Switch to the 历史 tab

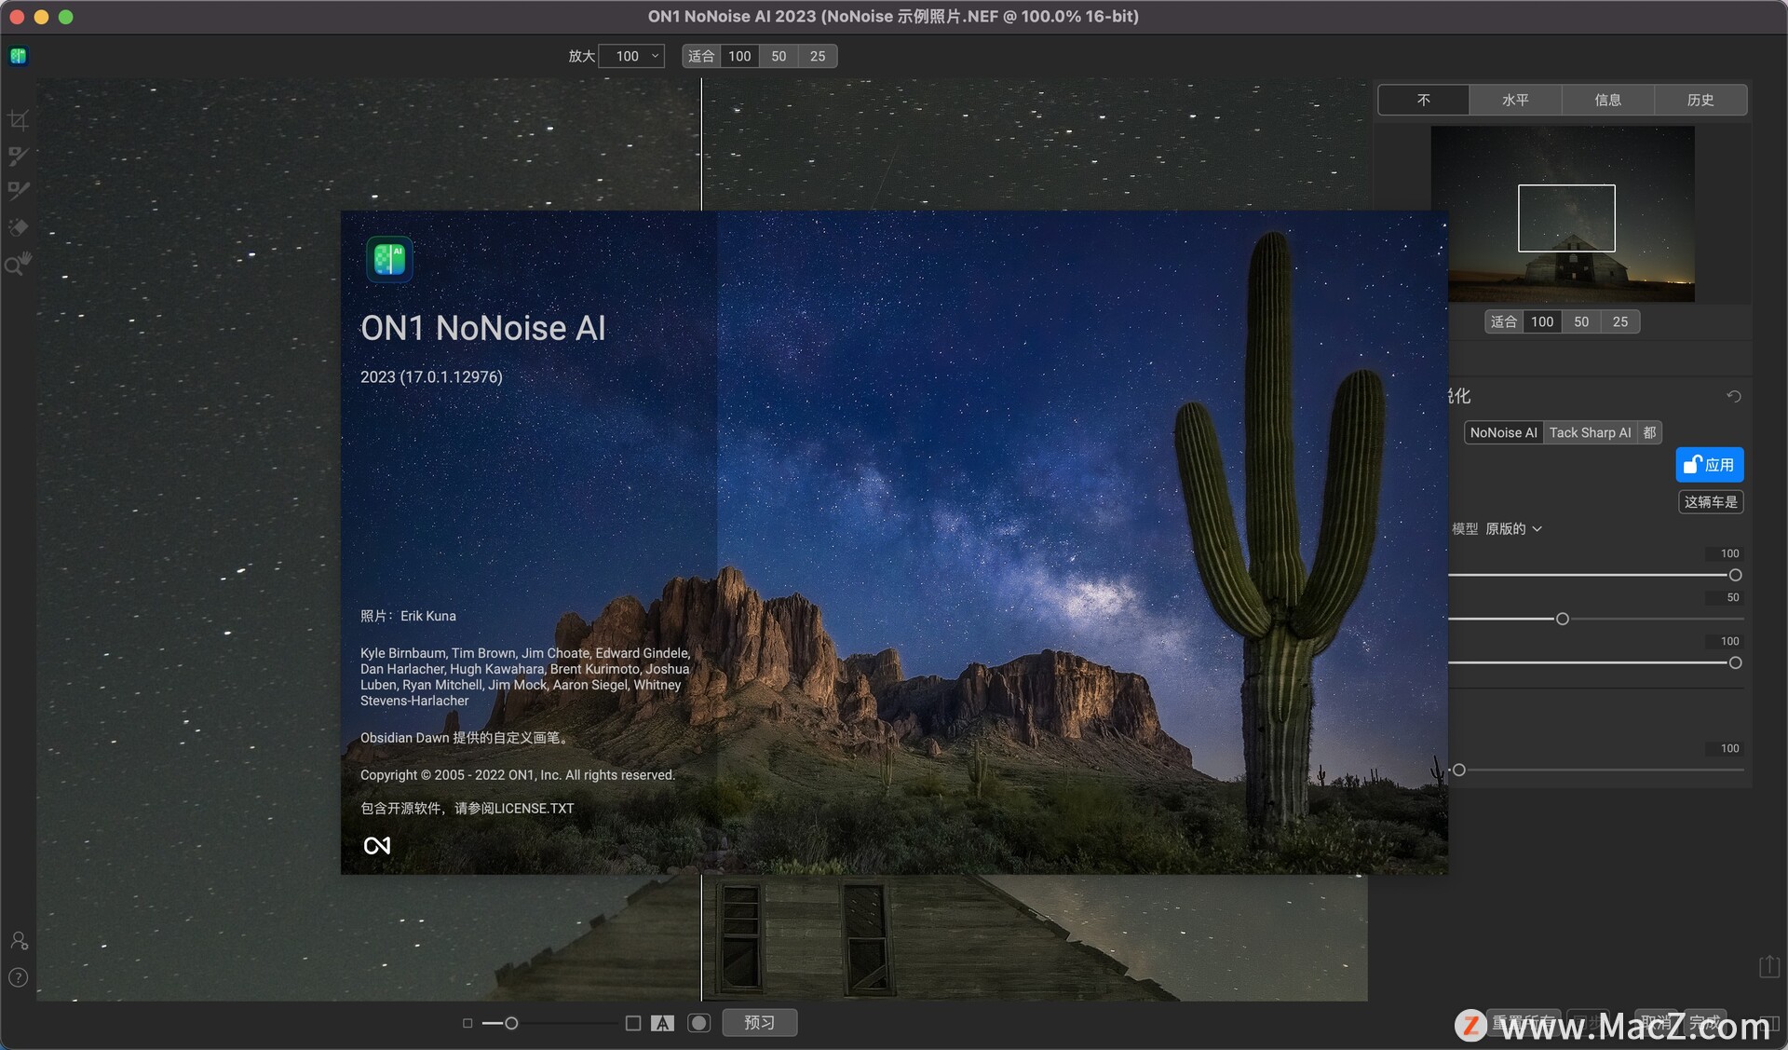click(x=1701, y=100)
